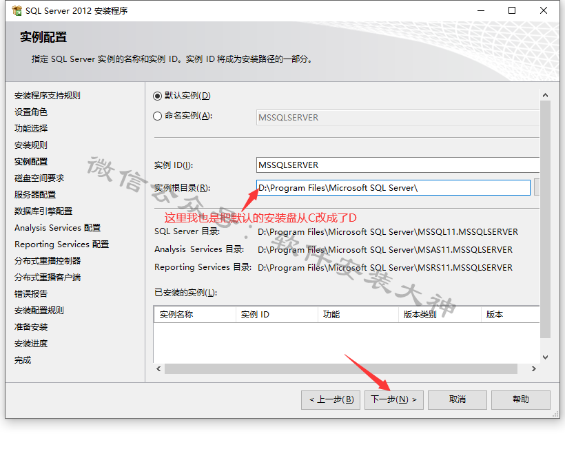
Task: Select 准备安装 step in sidebar
Action: [x=31, y=328]
